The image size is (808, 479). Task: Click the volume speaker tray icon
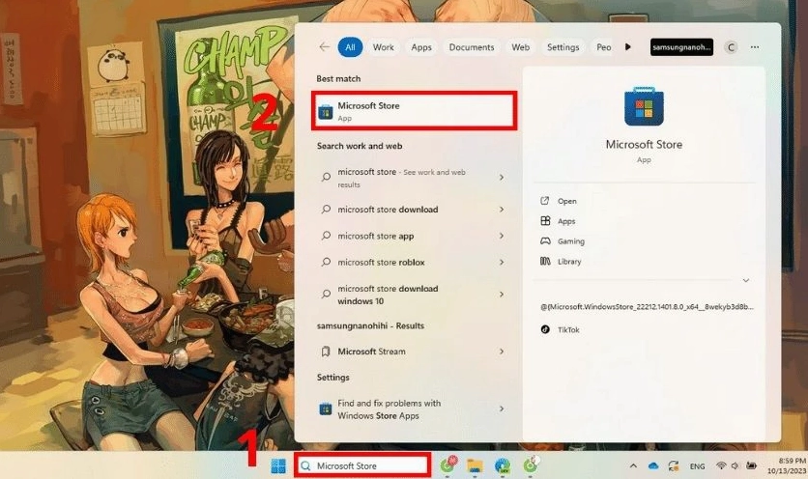pos(735,465)
